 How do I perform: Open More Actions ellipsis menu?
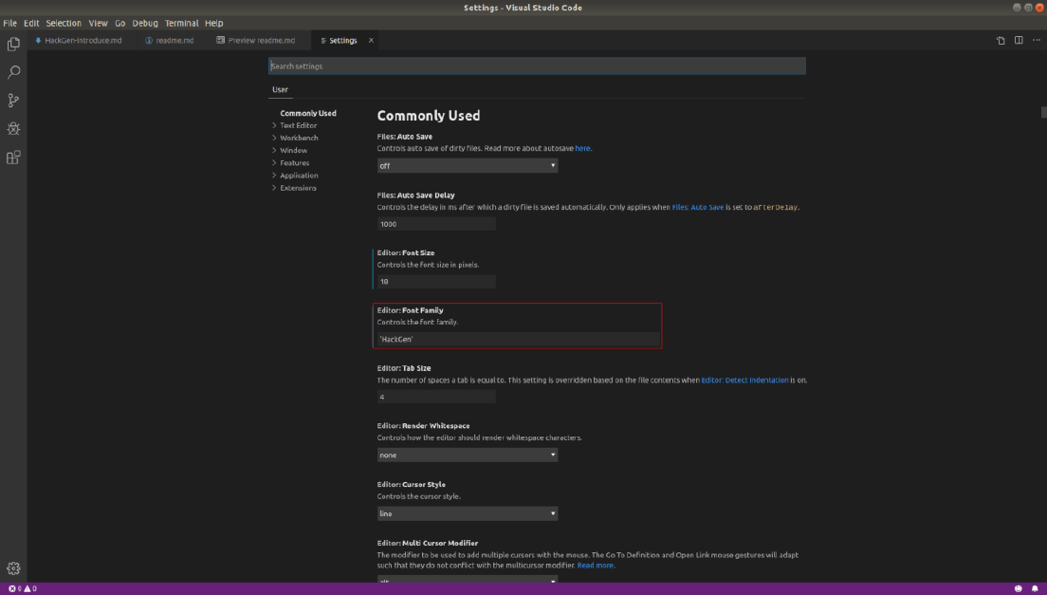coord(1037,40)
